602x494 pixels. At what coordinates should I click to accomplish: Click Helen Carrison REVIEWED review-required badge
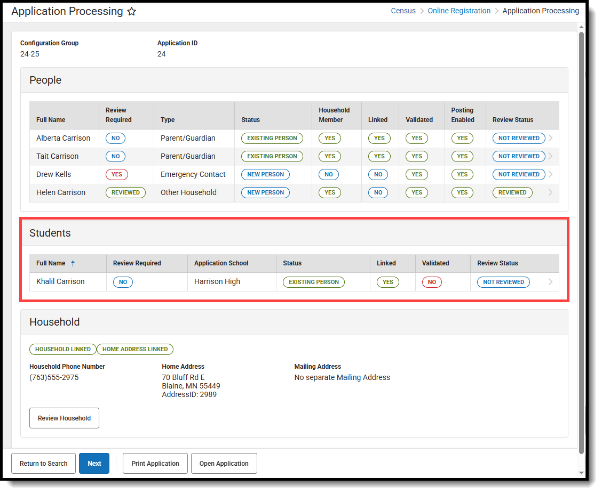125,192
